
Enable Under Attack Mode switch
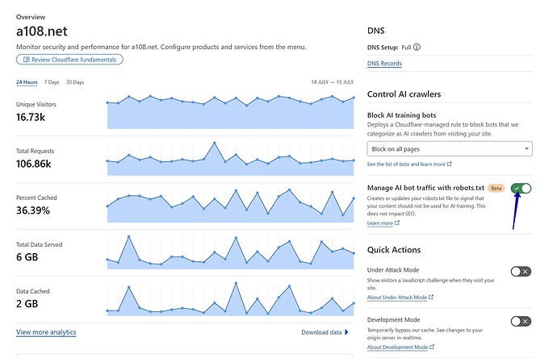(521, 272)
